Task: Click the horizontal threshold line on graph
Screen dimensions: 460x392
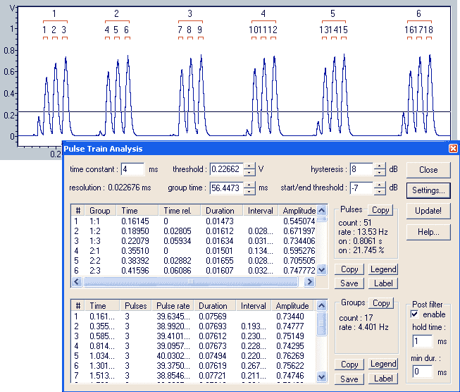Action: tap(234, 111)
